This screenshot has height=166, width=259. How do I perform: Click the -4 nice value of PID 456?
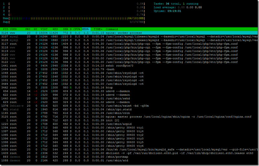pyautogui.click(x=35, y=91)
